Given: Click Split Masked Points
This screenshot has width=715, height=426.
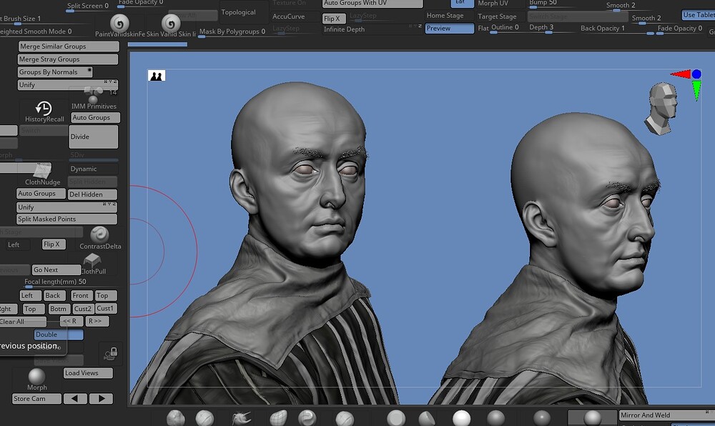Looking at the screenshot, I should (x=66, y=219).
